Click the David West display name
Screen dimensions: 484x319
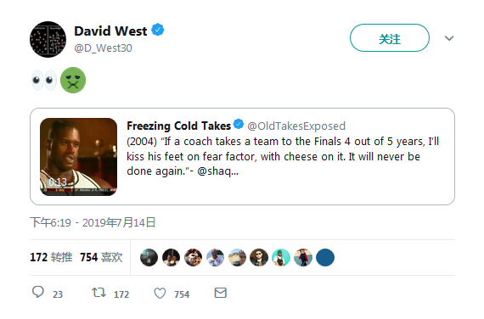[x=110, y=31]
